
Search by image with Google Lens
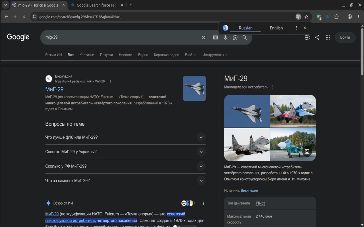click(235, 37)
